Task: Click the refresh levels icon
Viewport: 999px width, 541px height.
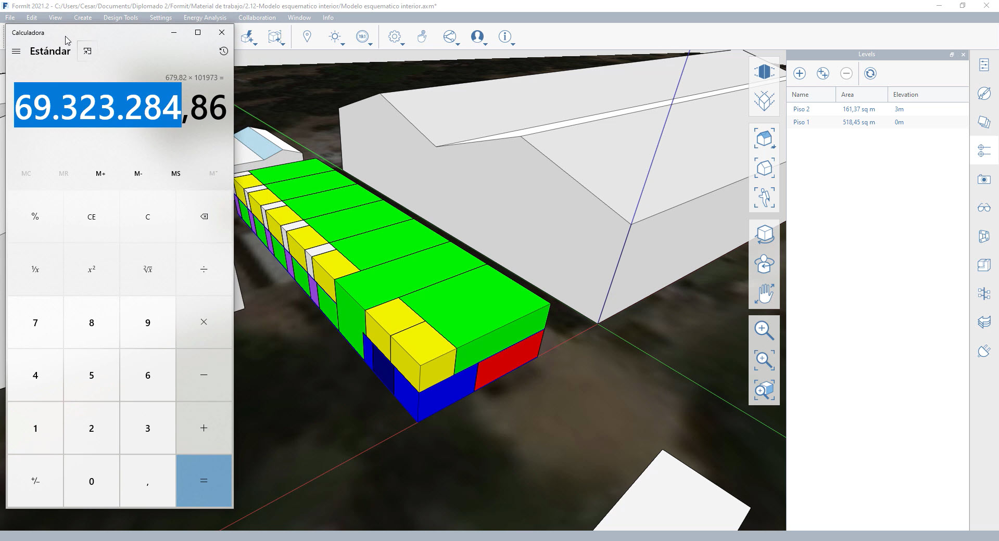Action: (x=870, y=73)
